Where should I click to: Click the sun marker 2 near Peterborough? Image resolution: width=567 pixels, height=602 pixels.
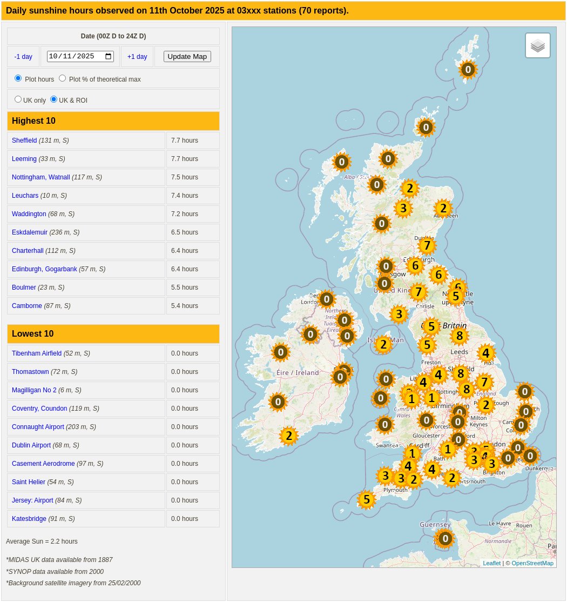[x=485, y=405]
